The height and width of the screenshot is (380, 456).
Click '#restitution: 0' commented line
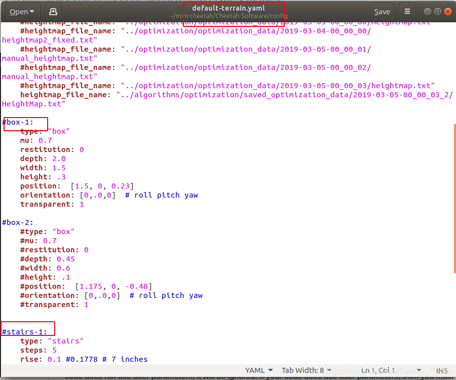[x=54, y=250]
